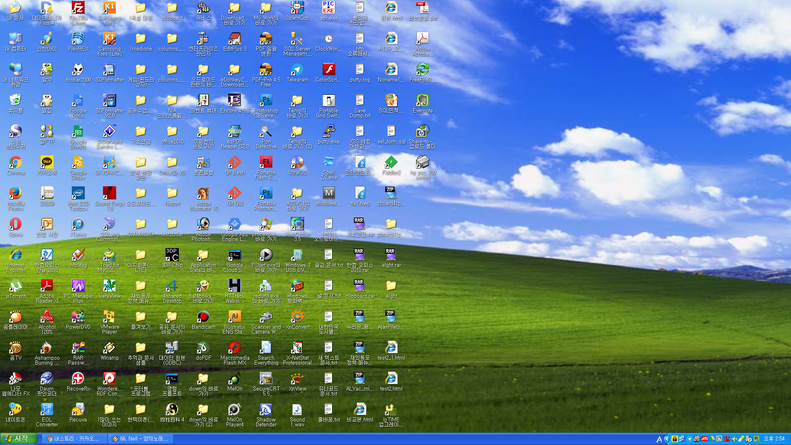The width and height of the screenshot is (791, 445).
Task: Open the foobar2000 desktop icon
Action: tap(78, 73)
